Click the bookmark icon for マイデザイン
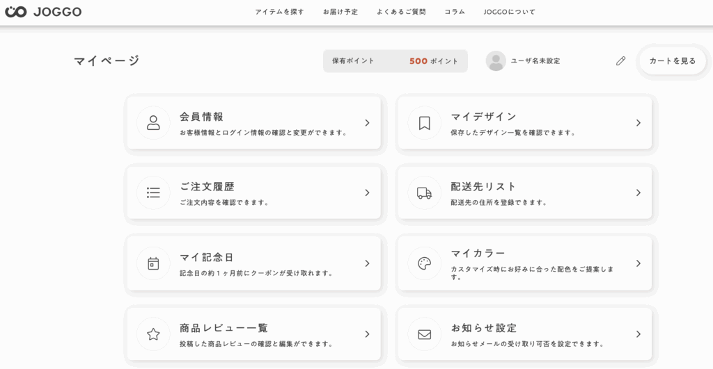 tap(424, 123)
